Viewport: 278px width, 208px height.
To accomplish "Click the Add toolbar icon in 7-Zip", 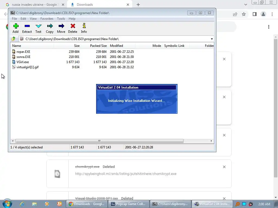I will 15,26.
